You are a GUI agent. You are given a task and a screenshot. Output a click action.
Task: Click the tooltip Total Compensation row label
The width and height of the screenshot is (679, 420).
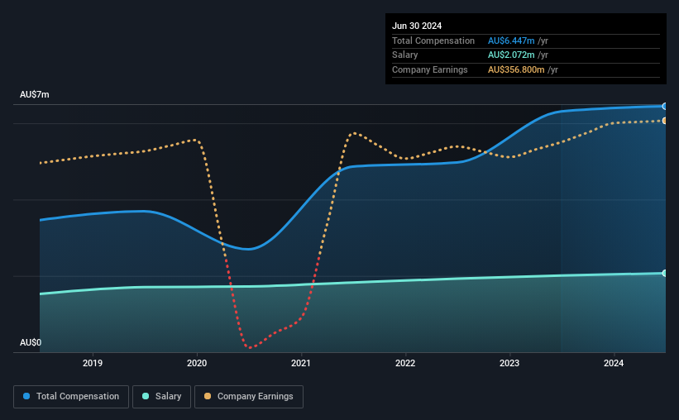tap(433, 41)
